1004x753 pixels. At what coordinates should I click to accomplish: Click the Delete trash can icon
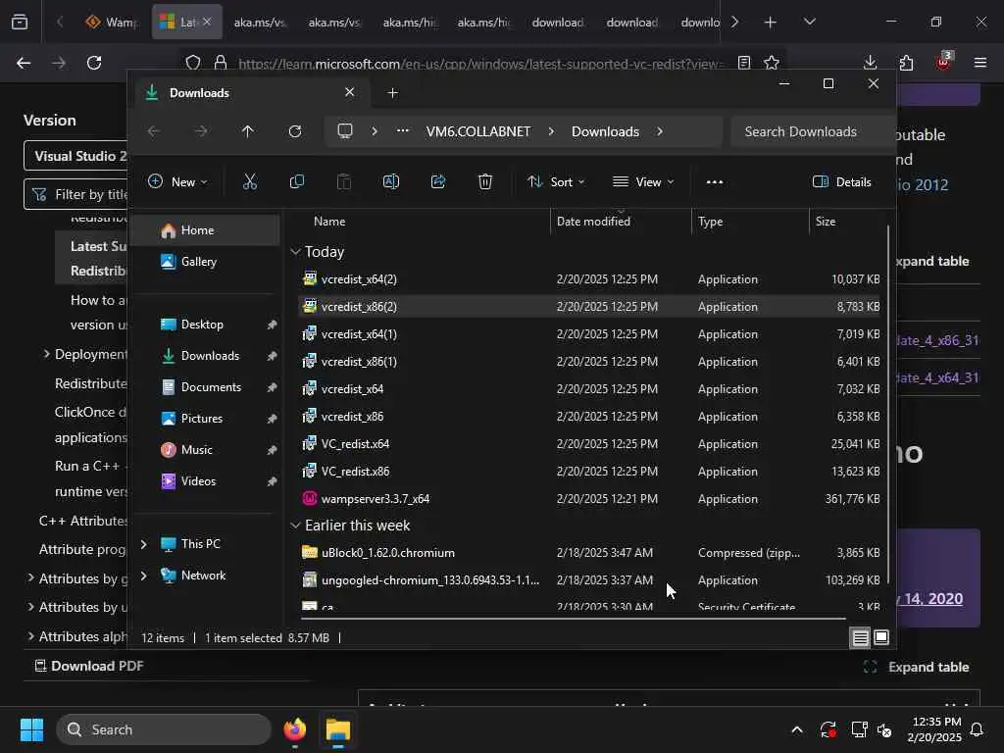point(485,181)
